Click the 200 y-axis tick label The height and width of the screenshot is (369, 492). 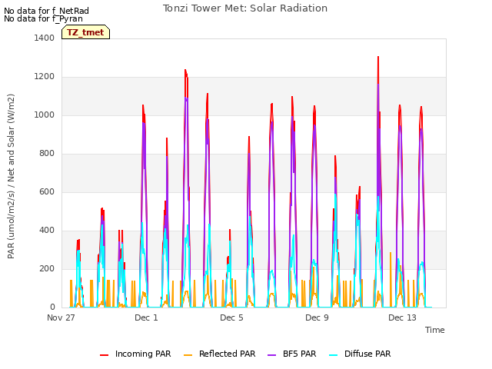click(x=47, y=268)
